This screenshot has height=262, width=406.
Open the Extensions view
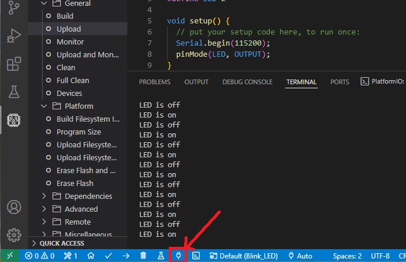[x=13, y=64]
